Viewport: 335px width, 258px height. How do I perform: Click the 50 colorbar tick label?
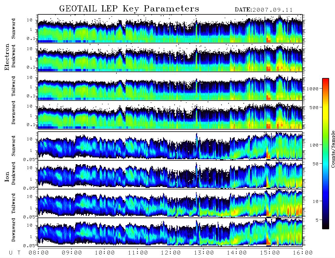click(316, 164)
